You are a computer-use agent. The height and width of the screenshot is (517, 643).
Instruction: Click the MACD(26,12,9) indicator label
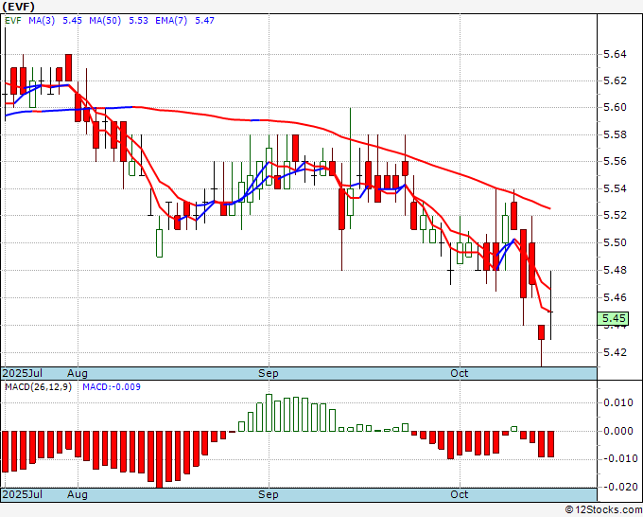pos(38,387)
